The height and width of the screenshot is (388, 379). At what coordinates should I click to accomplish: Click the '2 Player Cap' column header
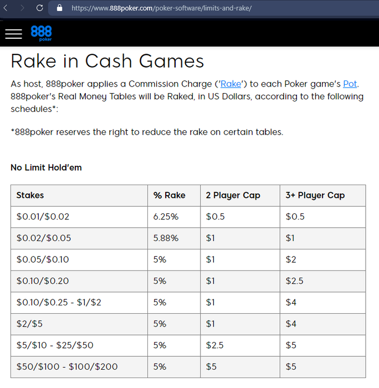(x=233, y=195)
